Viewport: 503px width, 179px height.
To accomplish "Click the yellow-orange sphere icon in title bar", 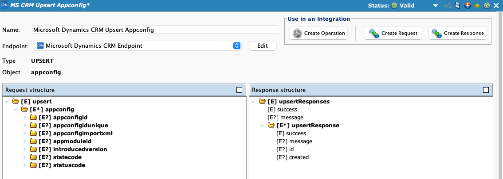I will pos(478,6).
